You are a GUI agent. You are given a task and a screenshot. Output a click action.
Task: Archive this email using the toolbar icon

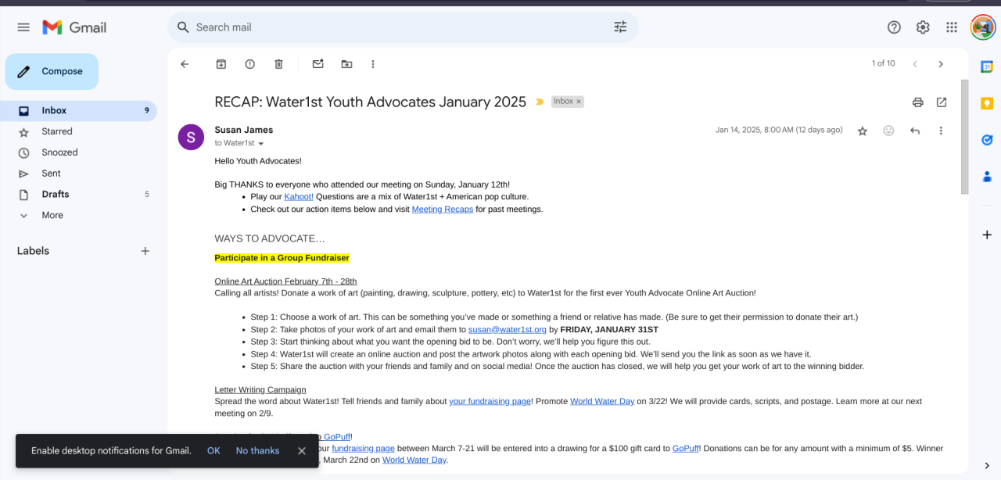pyautogui.click(x=221, y=64)
